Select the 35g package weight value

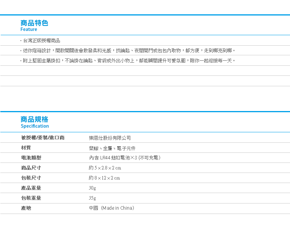coord(92,198)
